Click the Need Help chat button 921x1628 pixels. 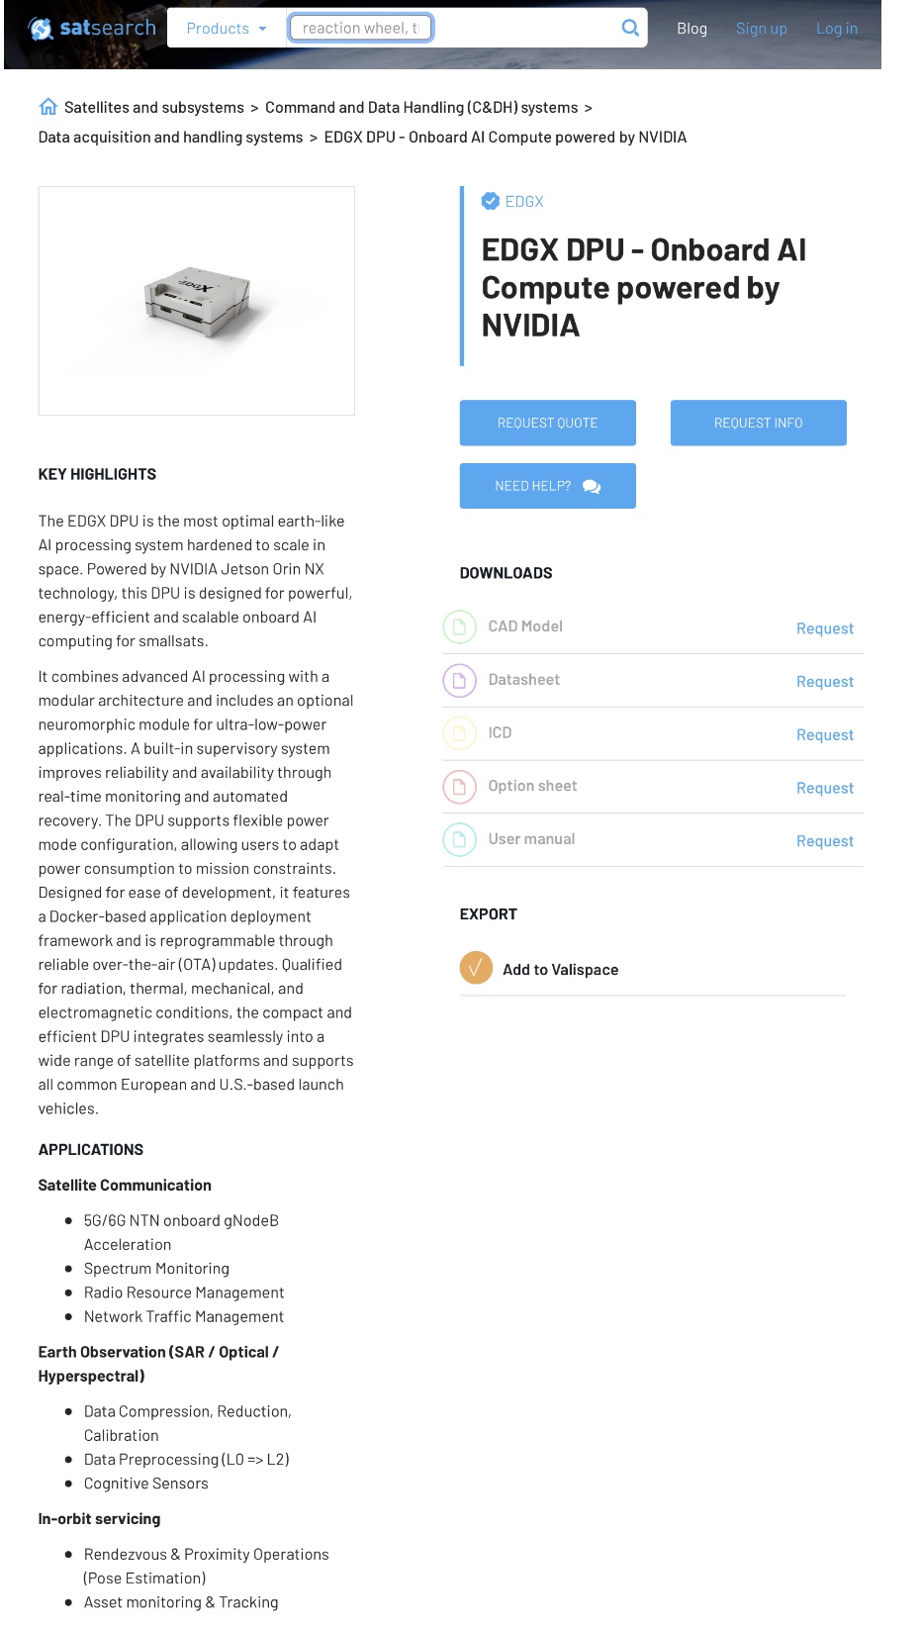[x=547, y=486]
